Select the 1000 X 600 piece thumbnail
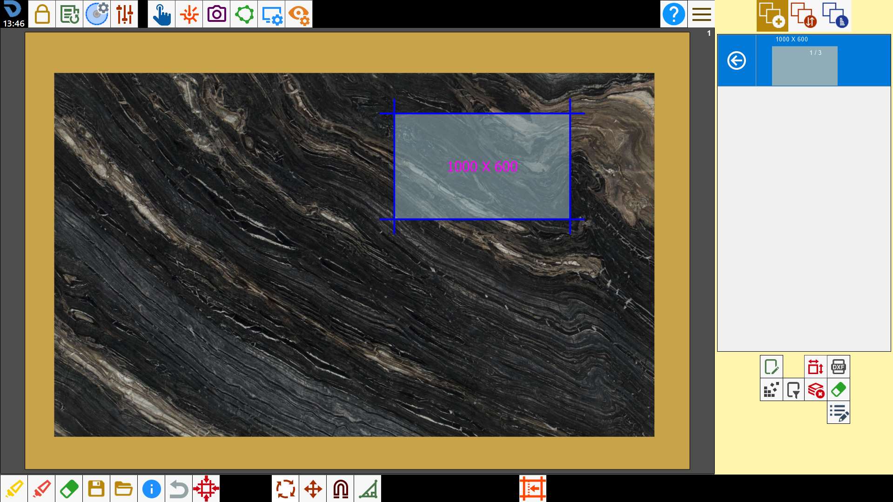 pos(805,65)
